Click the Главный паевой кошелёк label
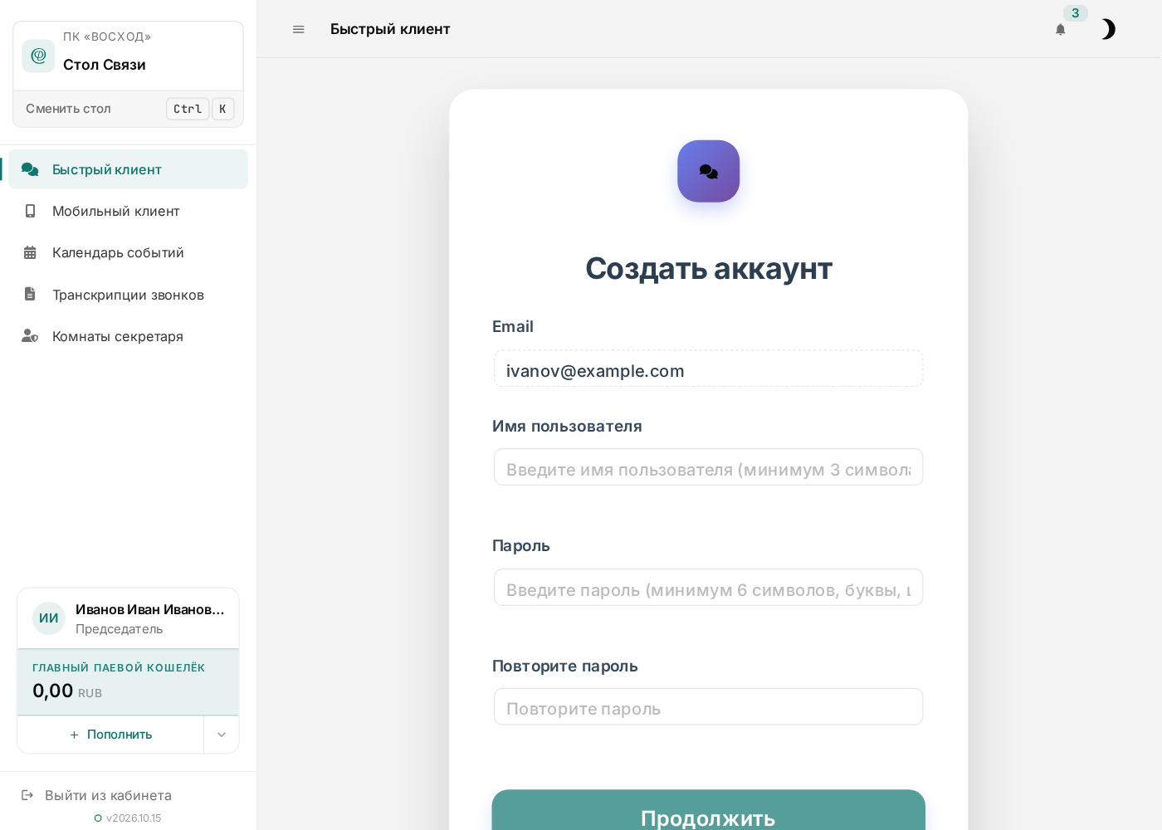 click(119, 668)
